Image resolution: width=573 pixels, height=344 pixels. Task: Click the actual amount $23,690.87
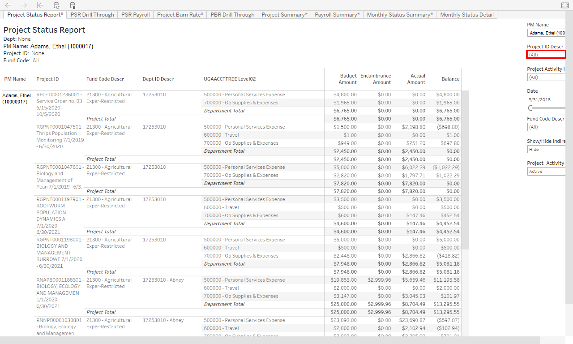pyautogui.click(x=412, y=320)
